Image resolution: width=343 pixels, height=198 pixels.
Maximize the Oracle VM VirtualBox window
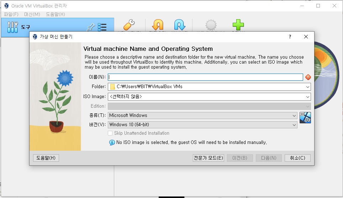pyautogui.click(x=318, y=6)
